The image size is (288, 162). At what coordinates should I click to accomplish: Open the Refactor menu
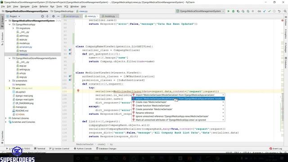(44, 6)
